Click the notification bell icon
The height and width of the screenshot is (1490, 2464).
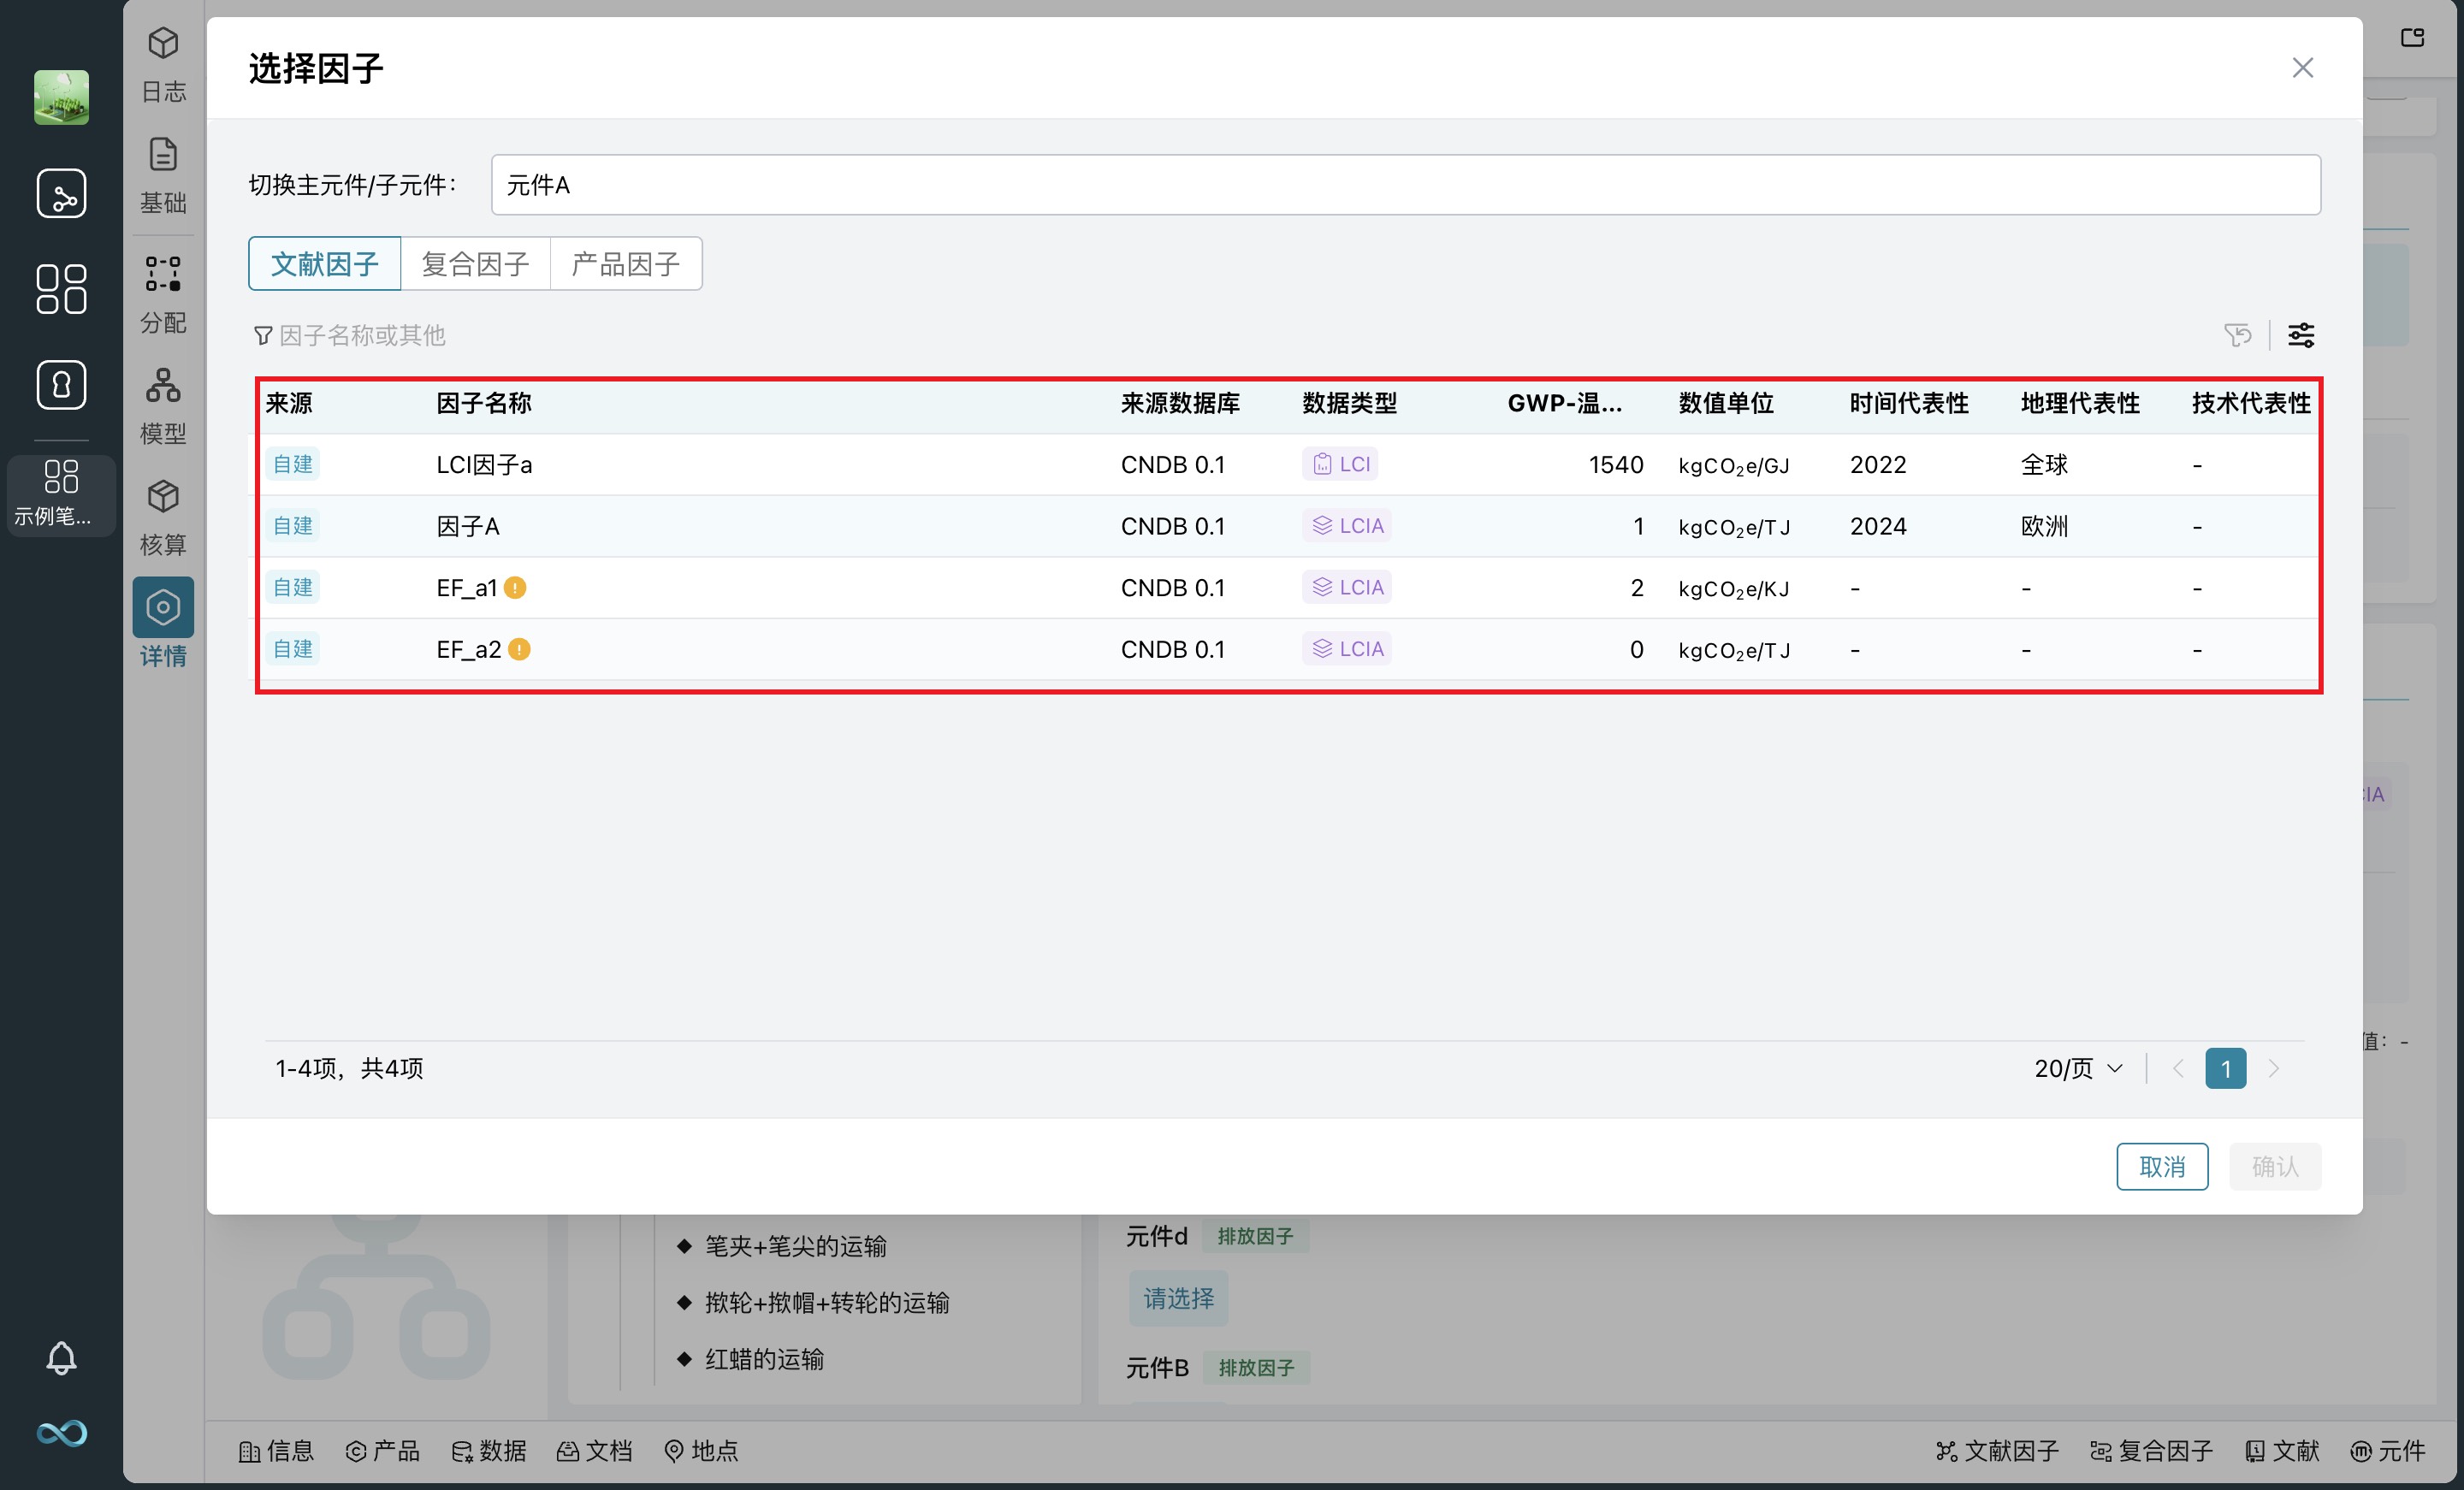click(61, 1357)
